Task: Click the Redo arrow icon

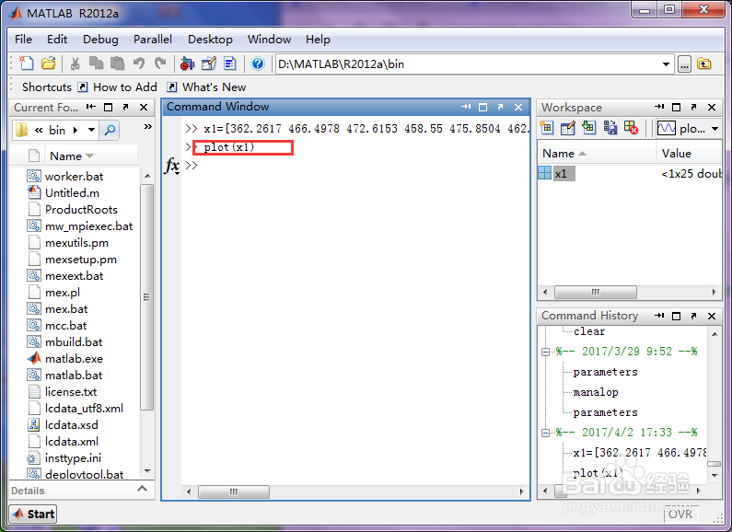Action: 160,64
